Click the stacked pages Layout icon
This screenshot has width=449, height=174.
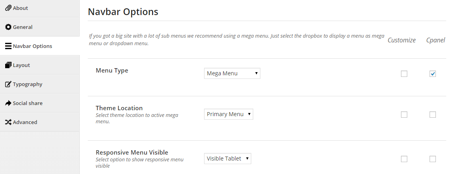[x=8, y=65]
